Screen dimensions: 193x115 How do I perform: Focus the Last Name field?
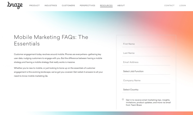coord(146,53)
